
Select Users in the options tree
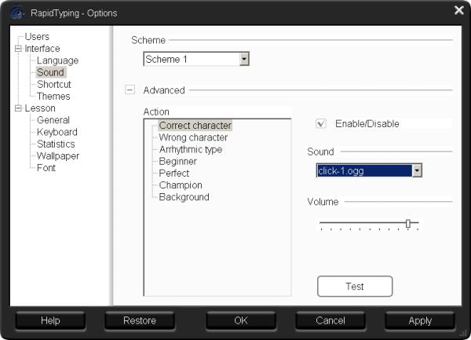tap(37, 37)
